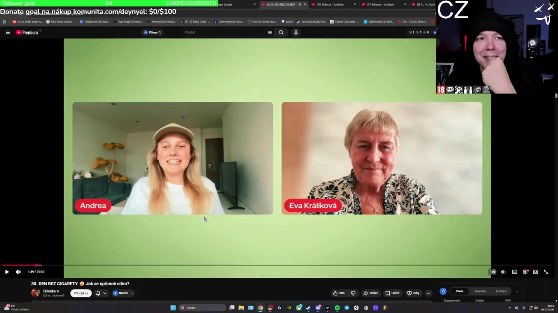
Task: Enter fullscreen mode in the player
Action: tap(546, 272)
